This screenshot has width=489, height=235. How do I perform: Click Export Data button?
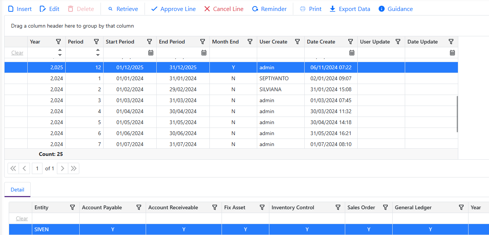click(x=350, y=9)
